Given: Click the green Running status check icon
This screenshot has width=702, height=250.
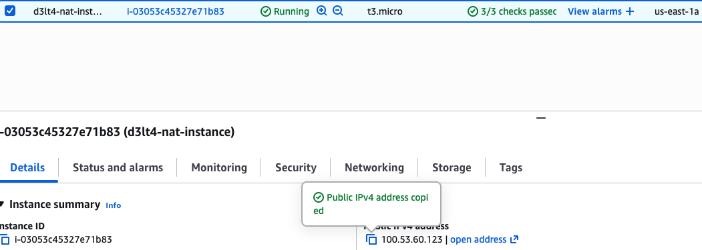Looking at the screenshot, I should coord(266,11).
